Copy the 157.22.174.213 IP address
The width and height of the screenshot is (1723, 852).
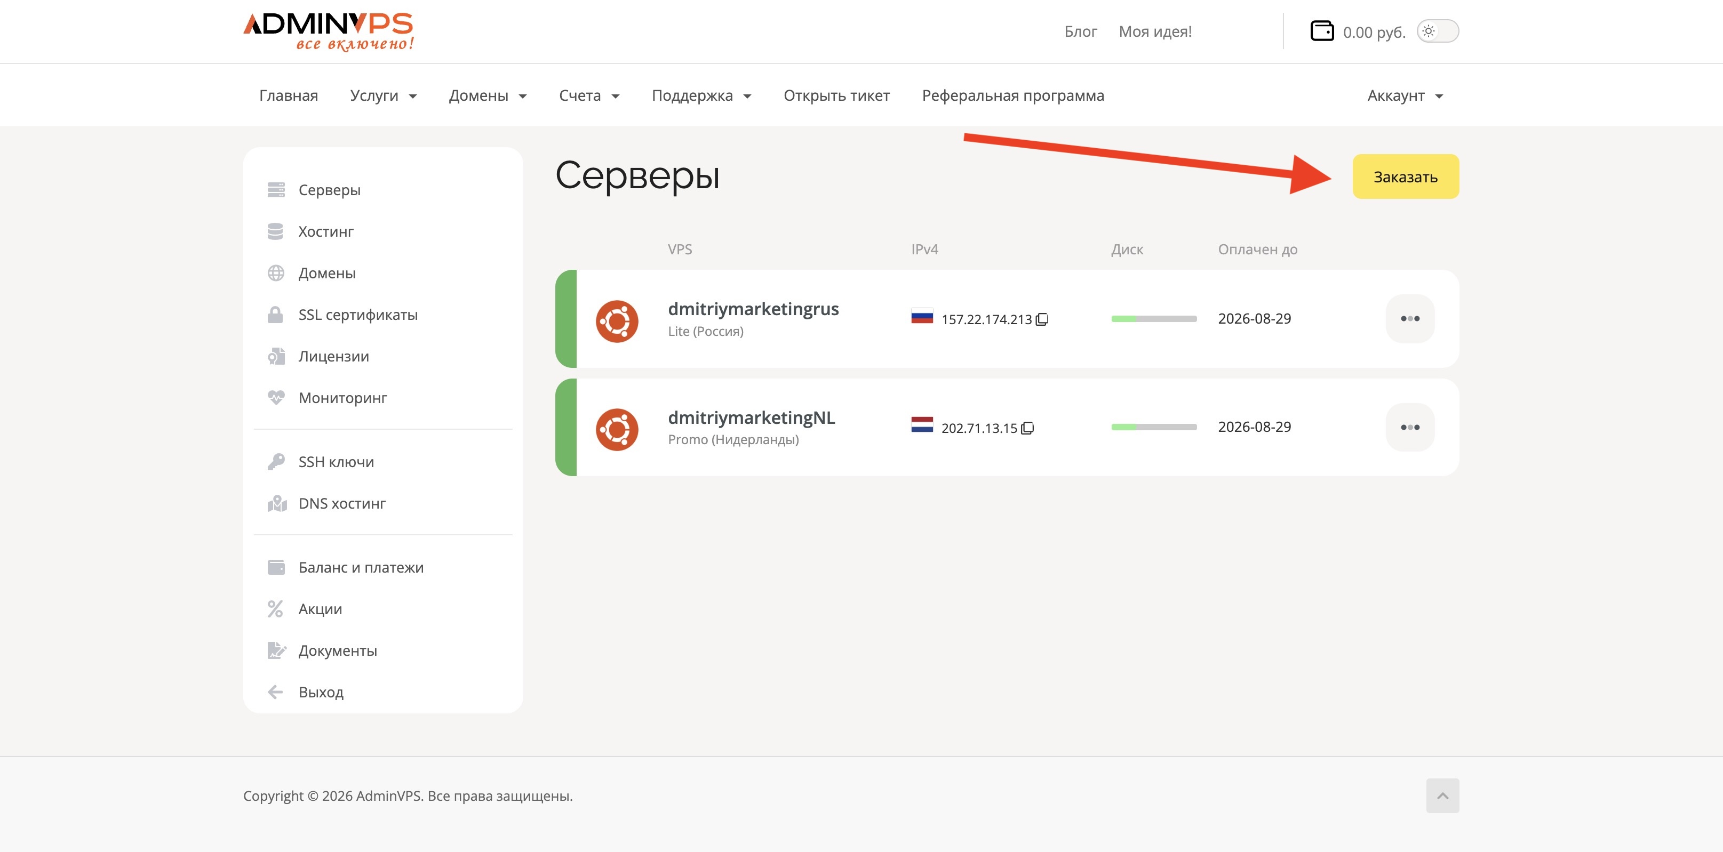[x=1041, y=320]
